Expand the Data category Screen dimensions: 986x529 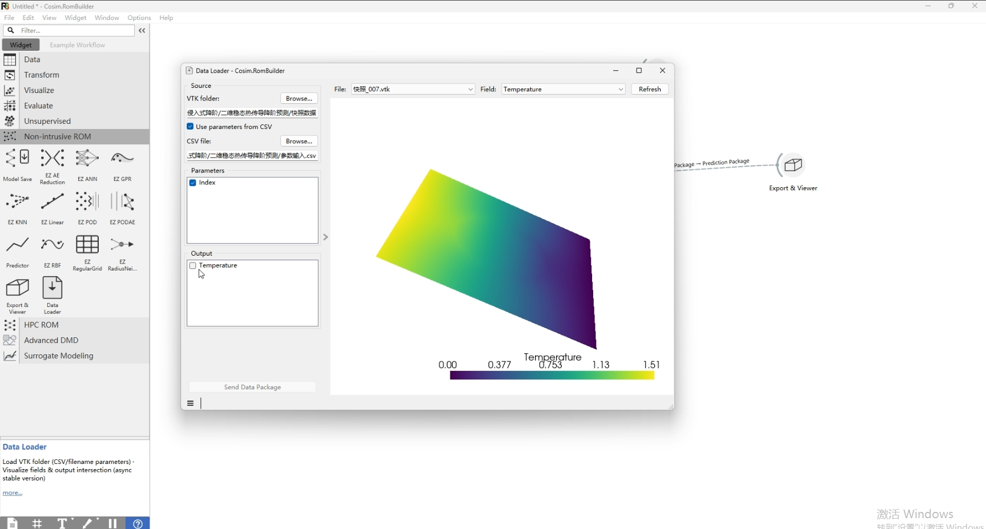coord(75,59)
